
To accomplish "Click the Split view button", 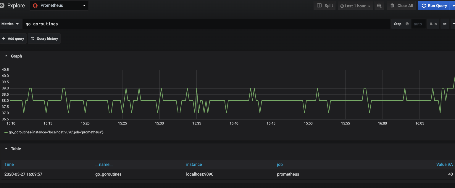I will click(x=325, y=6).
